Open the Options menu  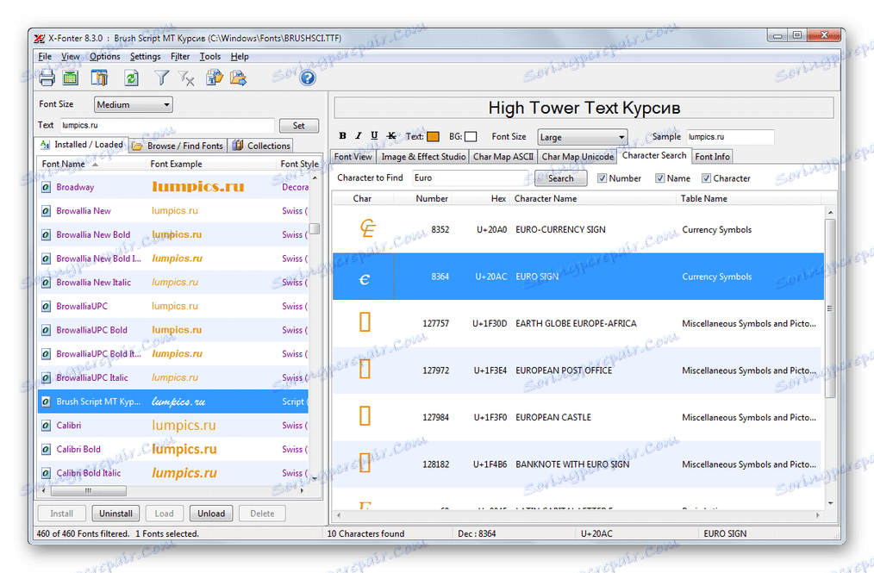[x=105, y=56]
